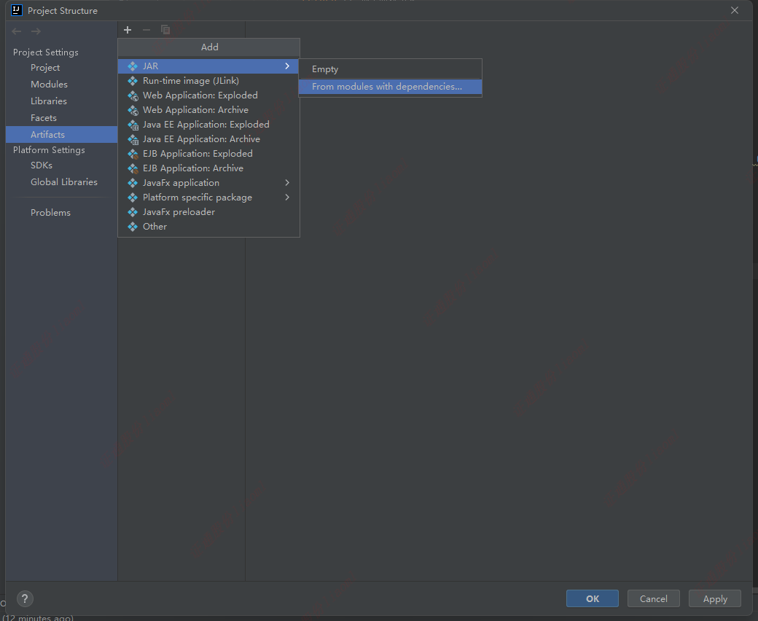Image resolution: width=758 pixels, height=621 pixels.
Task: Click Java EE Application: Exploded icon
Action: coord(133,125)
